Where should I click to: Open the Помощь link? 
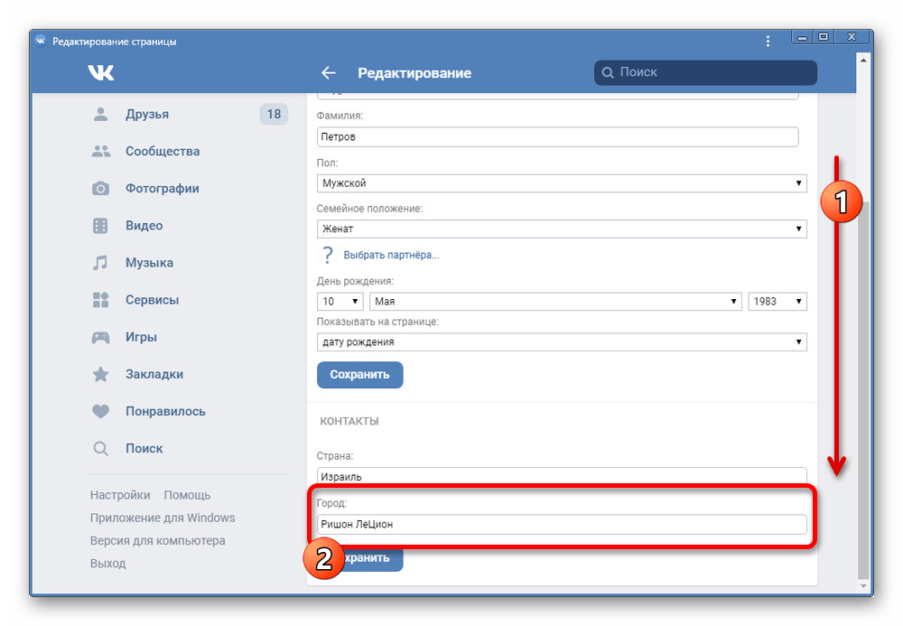[187, 495]
